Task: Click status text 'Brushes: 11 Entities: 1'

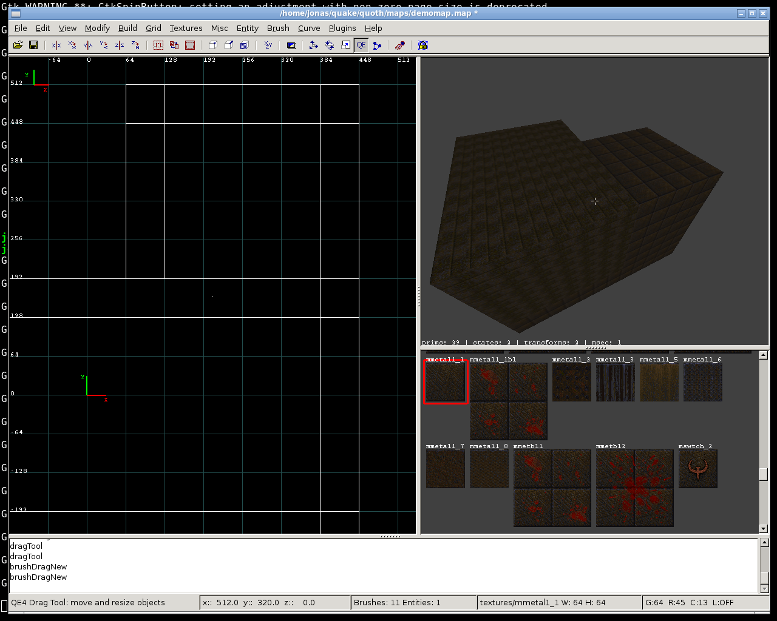Action: tap(397, 603)
